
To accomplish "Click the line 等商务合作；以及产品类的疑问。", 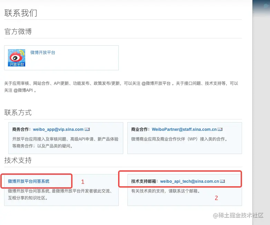I will (x=42, y=146).
